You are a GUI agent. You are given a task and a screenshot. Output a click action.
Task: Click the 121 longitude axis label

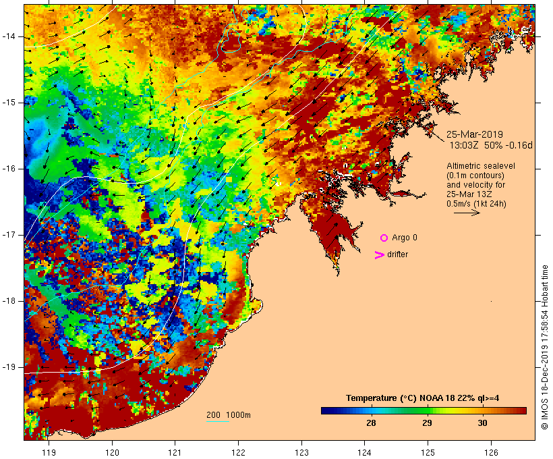175,452
